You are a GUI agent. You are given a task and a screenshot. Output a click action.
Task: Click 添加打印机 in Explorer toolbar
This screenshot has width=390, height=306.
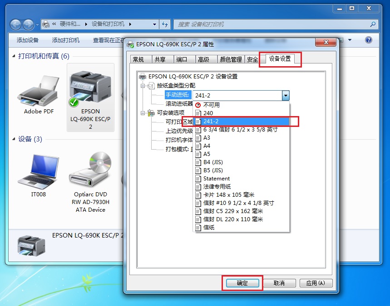(66, 40)
